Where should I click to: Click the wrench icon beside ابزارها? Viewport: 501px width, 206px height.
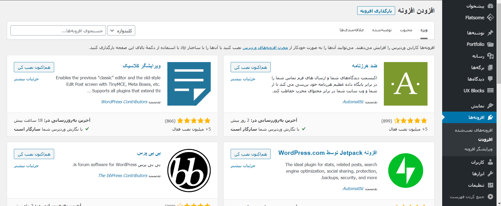[x=490, y=173]
